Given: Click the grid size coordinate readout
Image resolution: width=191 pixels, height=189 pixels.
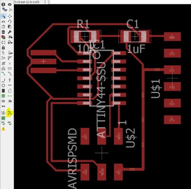Looking at the screenshot, I should [27, 2].
